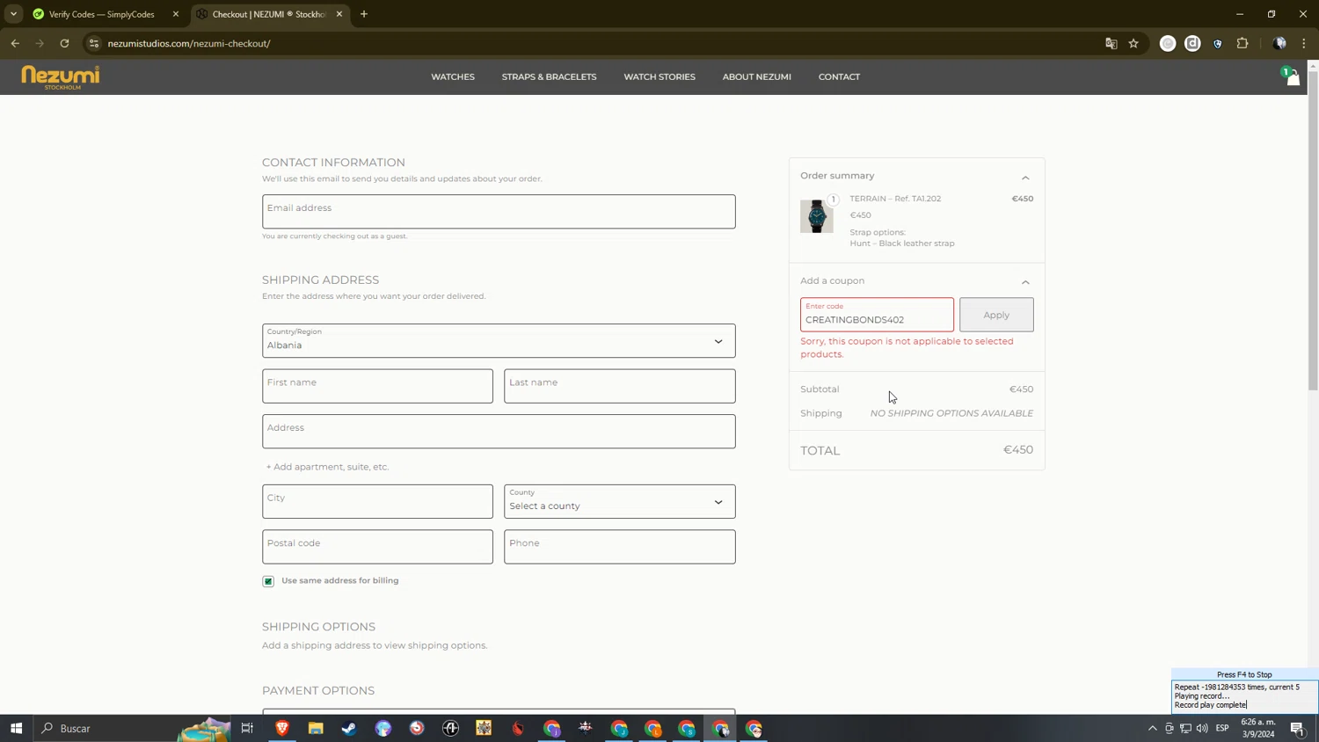Open browser extensions puzzle icon
Screen dimensions: 1319x742
(1242, 43)
